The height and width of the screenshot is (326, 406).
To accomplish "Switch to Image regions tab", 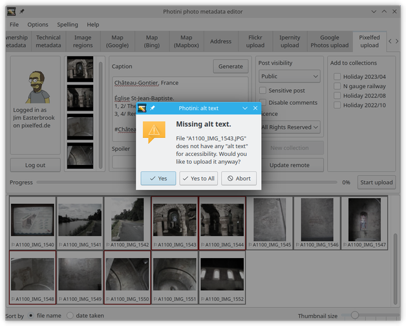I will click(83, 41).
